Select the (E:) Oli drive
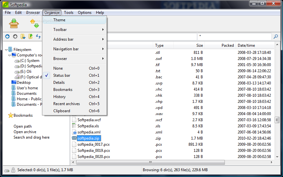This screenshot has width=283, height=177. pos(26,72)
